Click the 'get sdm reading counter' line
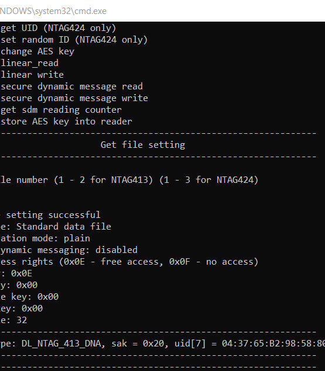The height and width of the screenshot is (371, 325). (x=61, y=110)
